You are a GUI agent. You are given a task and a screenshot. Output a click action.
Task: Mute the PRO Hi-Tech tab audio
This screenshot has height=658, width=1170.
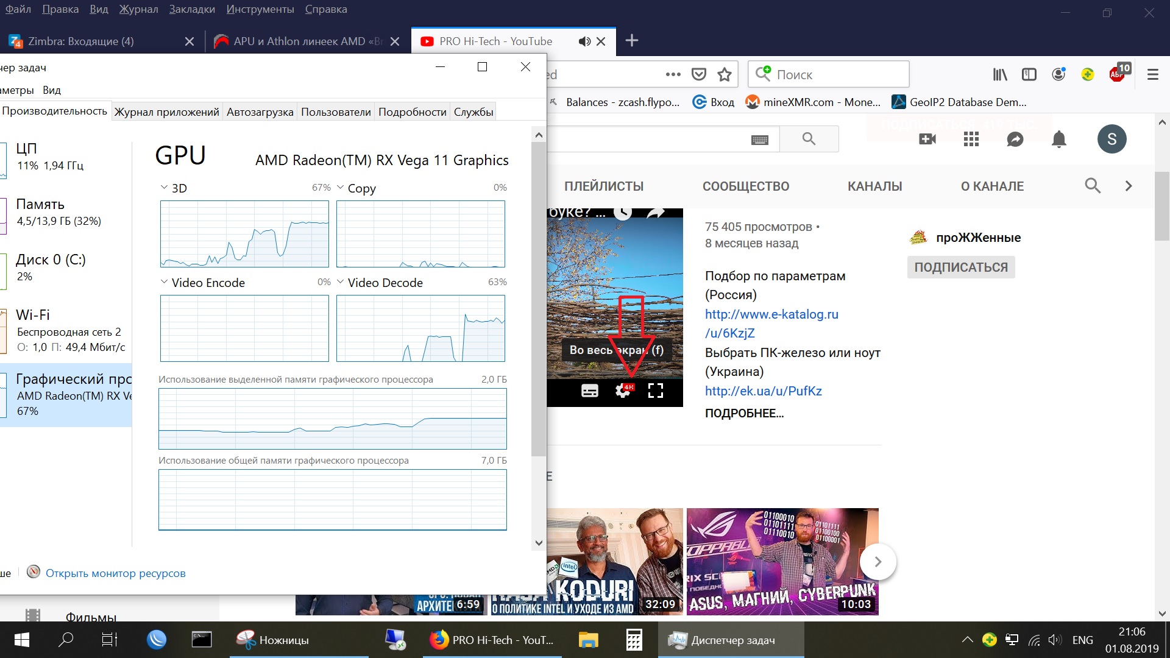point(584,41)
